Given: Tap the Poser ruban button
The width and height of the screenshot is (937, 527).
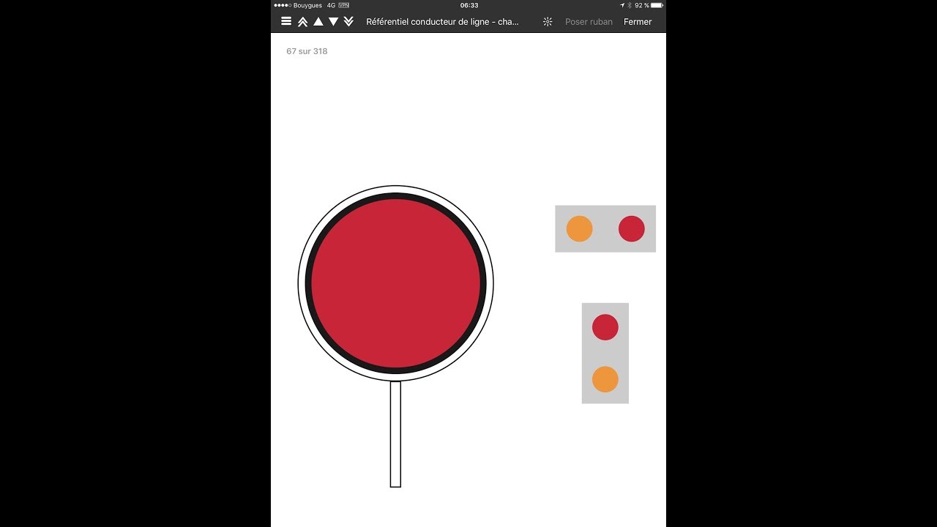Looking at the screenshot, I should [x=589, y=22].
